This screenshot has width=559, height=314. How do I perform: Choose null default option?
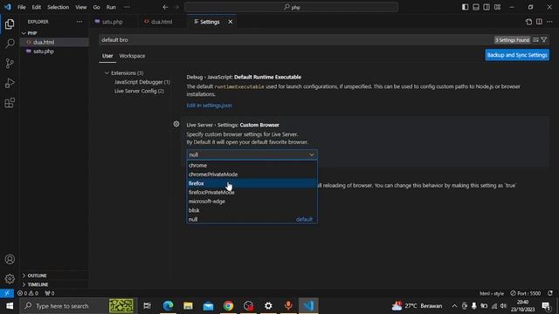click(252, 219)
